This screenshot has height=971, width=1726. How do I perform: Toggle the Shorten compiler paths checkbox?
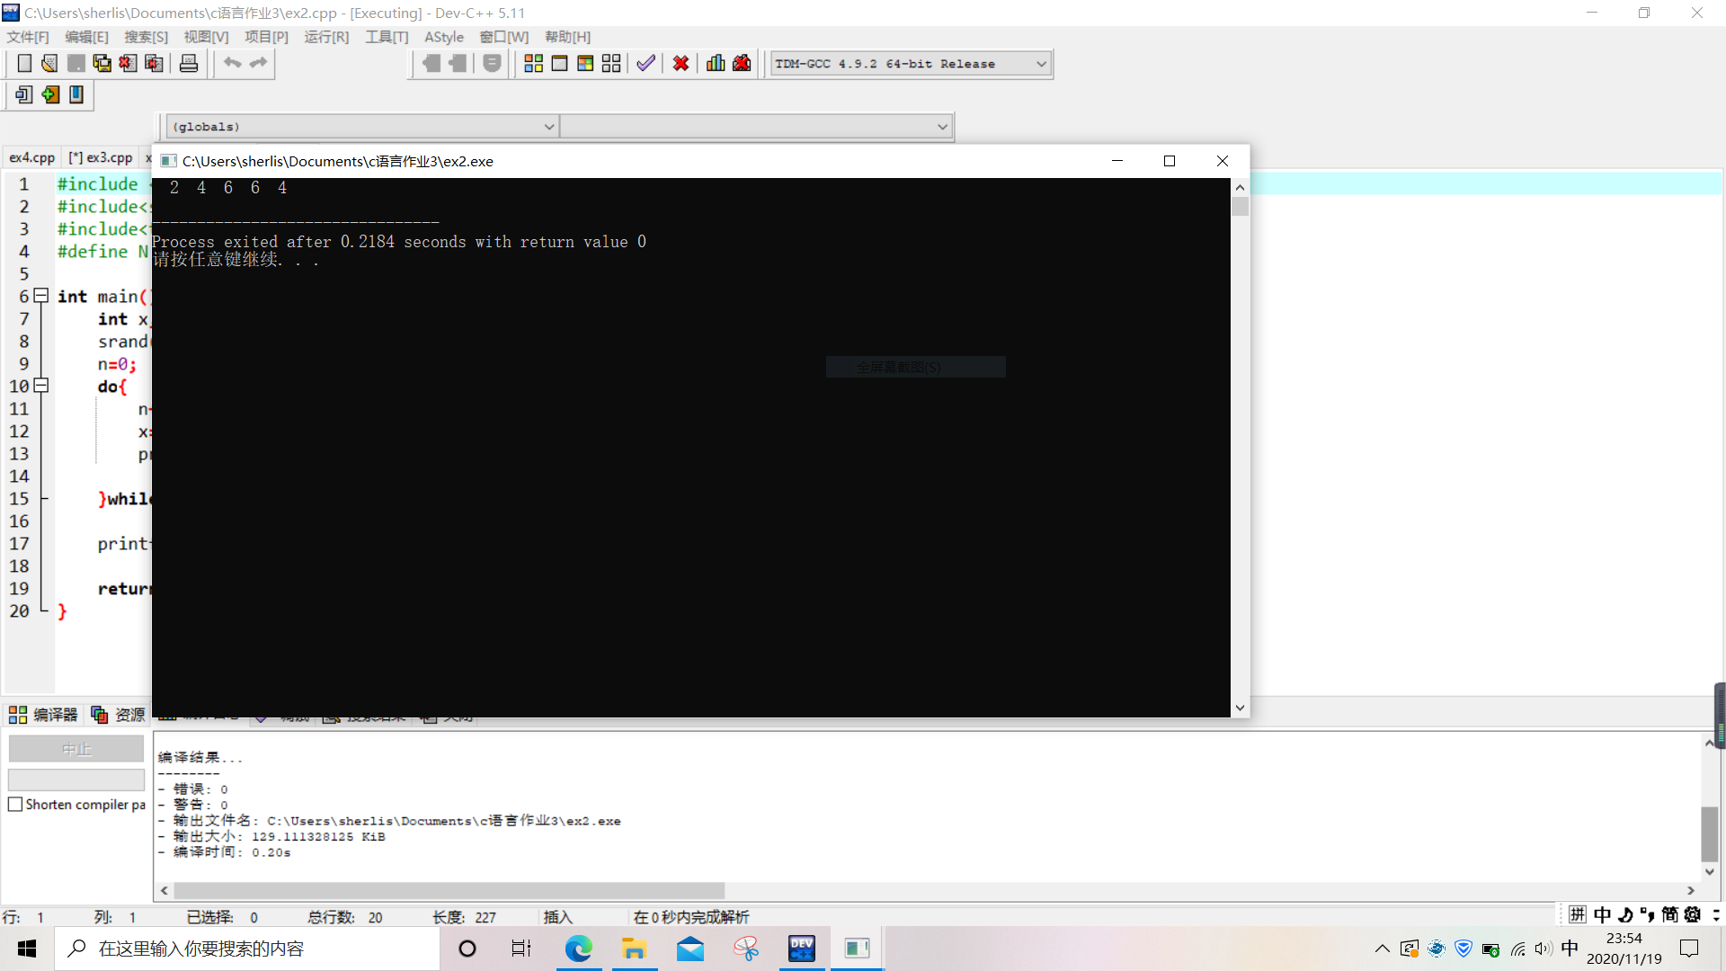pos(15,805)
